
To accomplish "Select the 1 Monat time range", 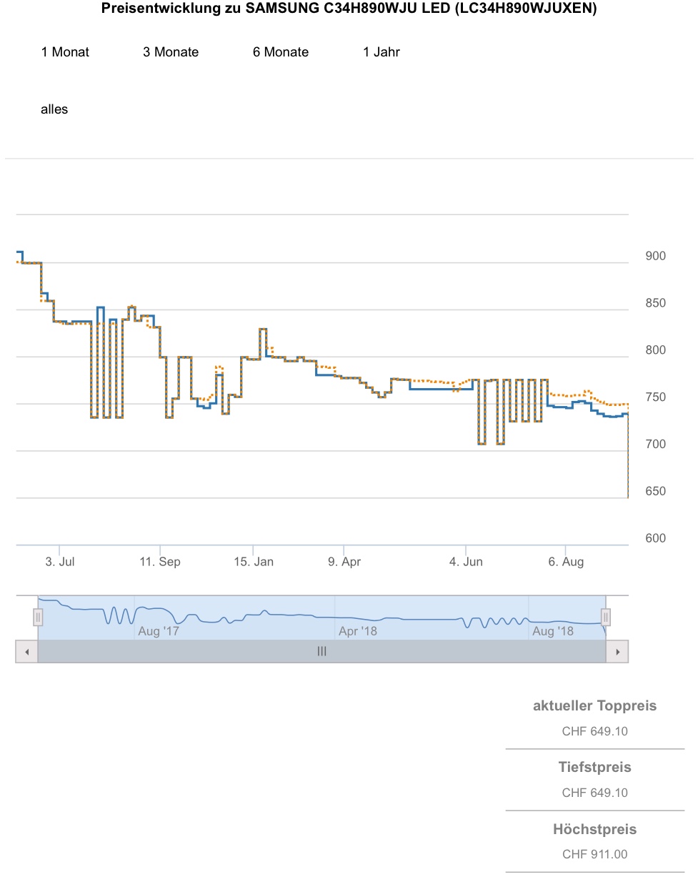I will [x=65, y=52].
